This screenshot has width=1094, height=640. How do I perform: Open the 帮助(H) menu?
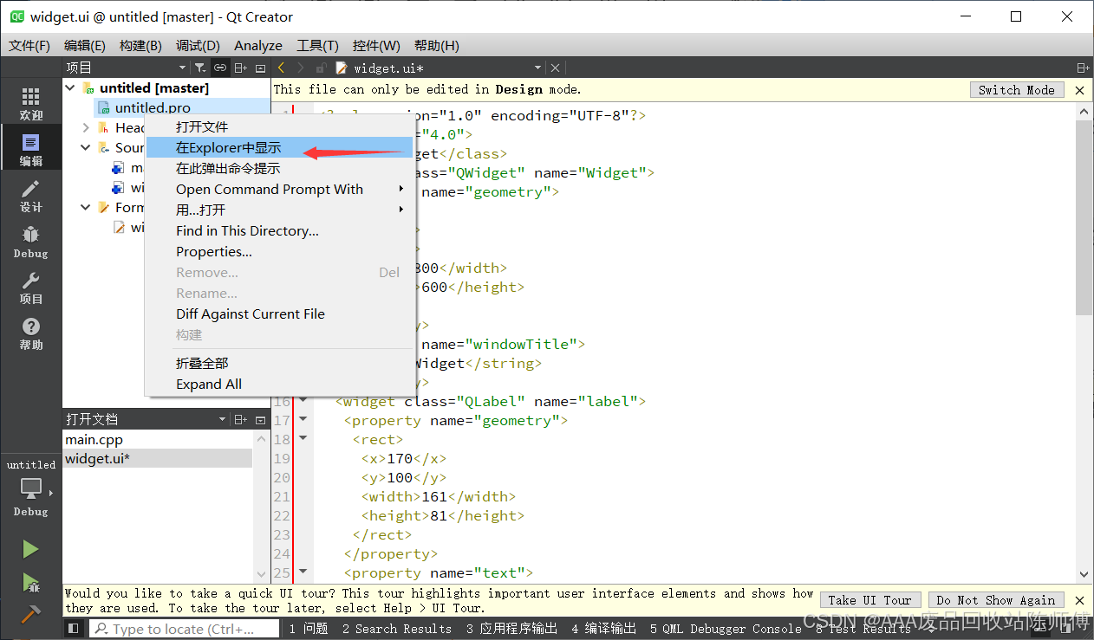436,45
